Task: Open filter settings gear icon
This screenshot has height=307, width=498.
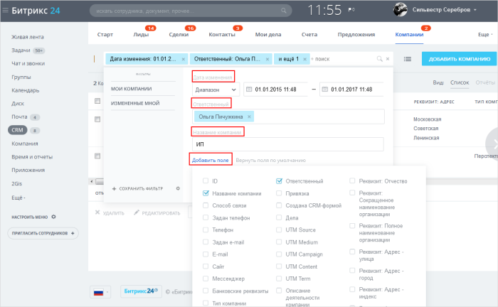Action: tap(178, 188)
